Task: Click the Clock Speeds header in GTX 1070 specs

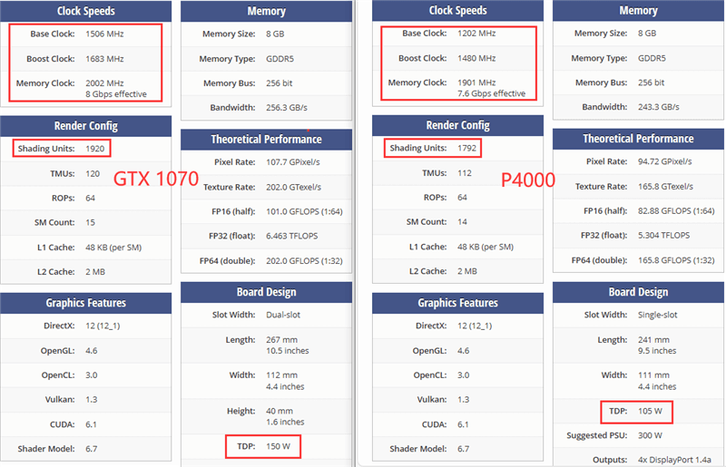Action: point(85,11)
